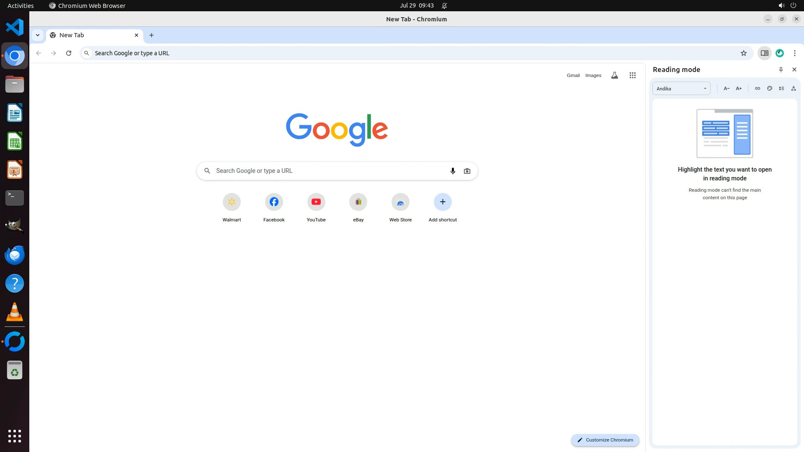Viewport: 804px width, 452px height.
Task: Expand the Andika font dropdown
Action: coord(681,88)
